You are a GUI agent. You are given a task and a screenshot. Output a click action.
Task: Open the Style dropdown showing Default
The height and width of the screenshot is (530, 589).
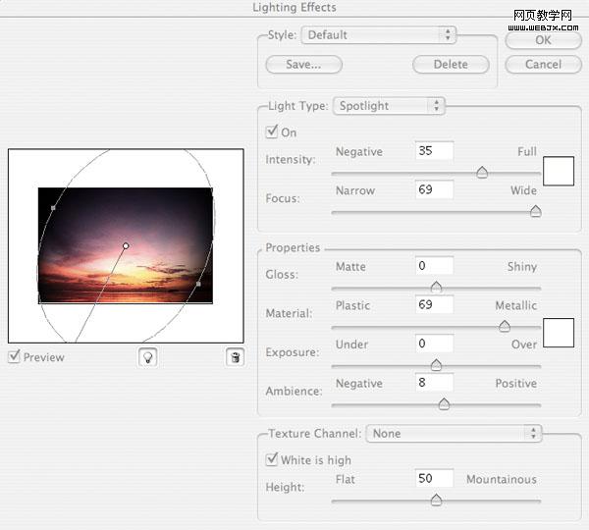click(x=379, y=35)
